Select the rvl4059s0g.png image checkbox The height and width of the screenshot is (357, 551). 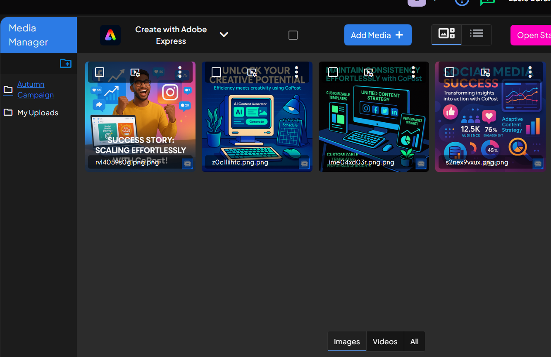click(x=99, y=72)
